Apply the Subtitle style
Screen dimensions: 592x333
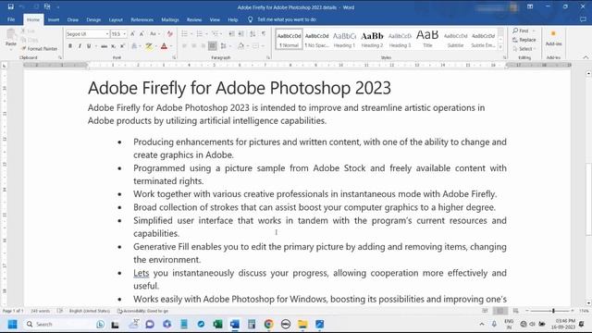(455, 39)
